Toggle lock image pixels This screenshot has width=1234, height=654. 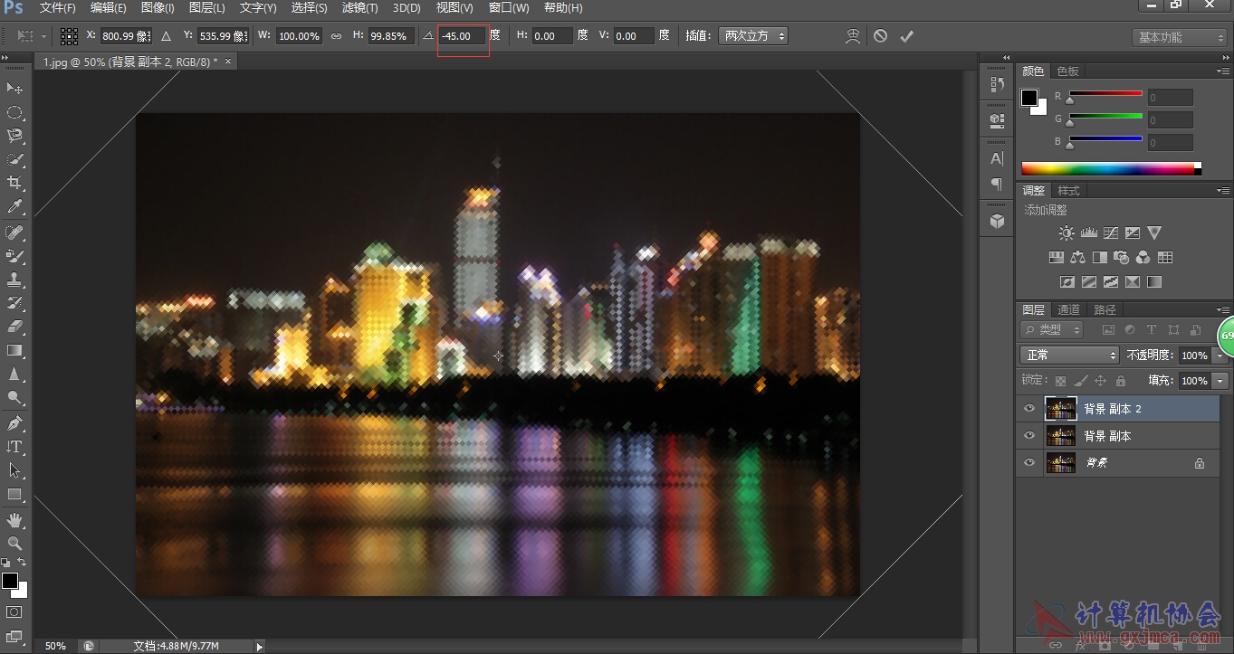pyautogui.click(x=1081, y=381)
